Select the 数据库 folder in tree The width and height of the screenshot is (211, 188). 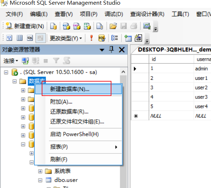pyautogui.click(x=37, y=81)
